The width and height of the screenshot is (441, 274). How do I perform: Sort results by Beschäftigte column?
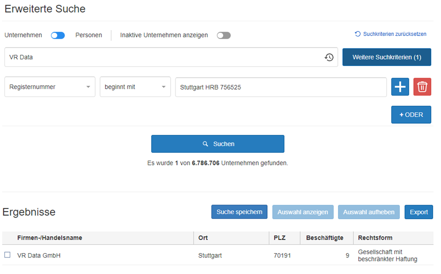pyautogui.click(x=324, y=238)
